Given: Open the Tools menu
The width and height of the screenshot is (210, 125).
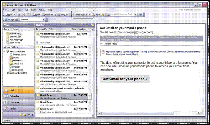Looking at the screenshot, I should click(x=33, y=10).
